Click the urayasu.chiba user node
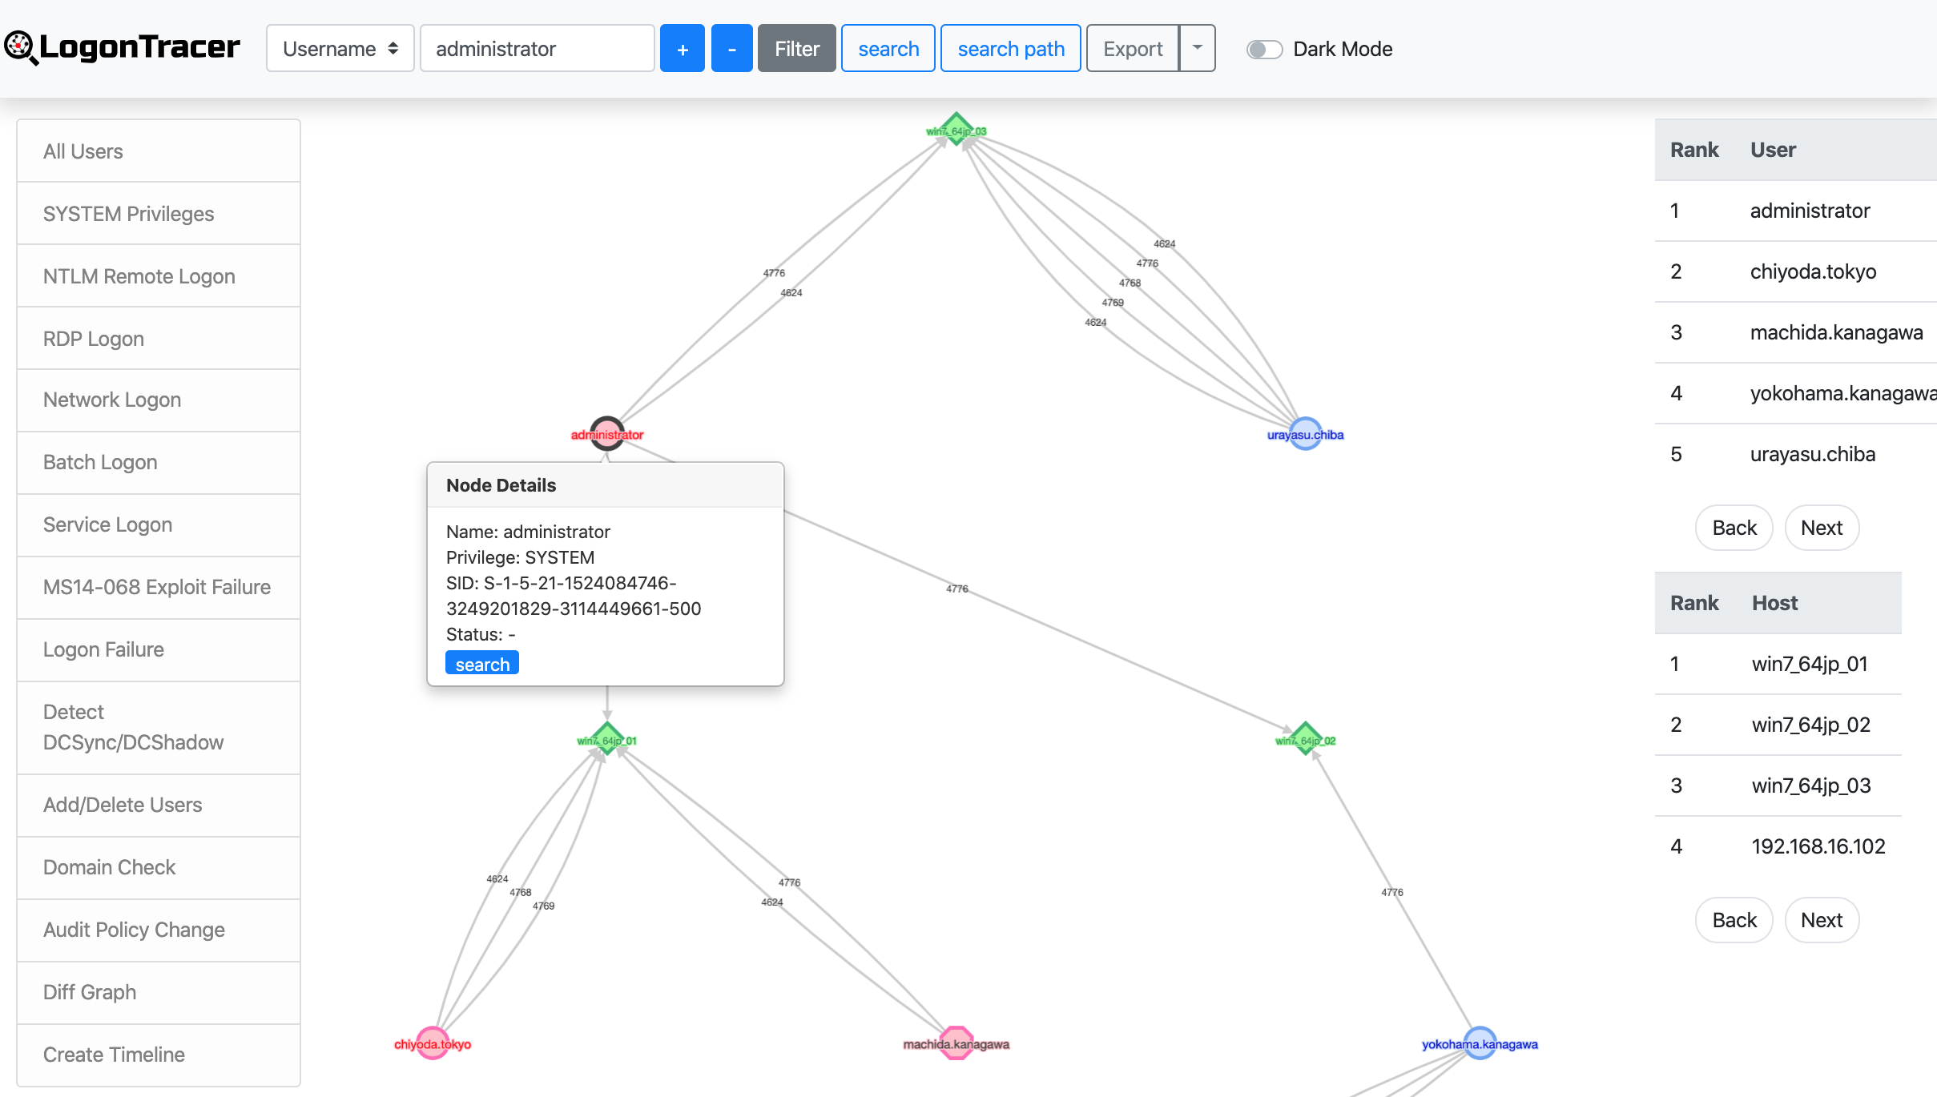The height and width of the screenshot is (1097, 1937). tap(1304, 432)
